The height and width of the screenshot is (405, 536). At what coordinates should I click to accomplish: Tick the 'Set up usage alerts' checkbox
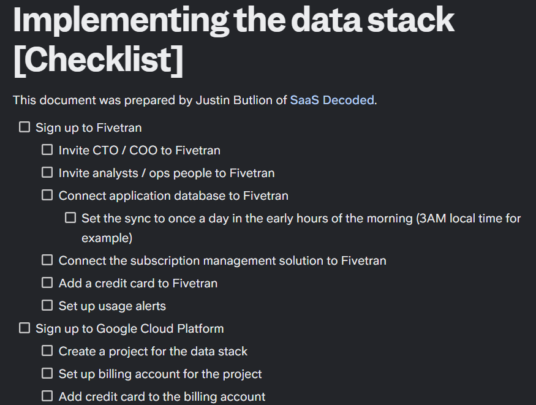tap(47, 305)
